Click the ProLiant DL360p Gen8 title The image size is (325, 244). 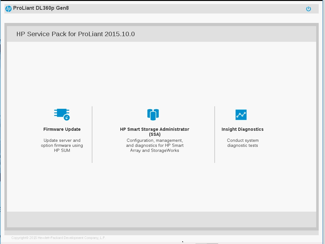tap(41, 8)
